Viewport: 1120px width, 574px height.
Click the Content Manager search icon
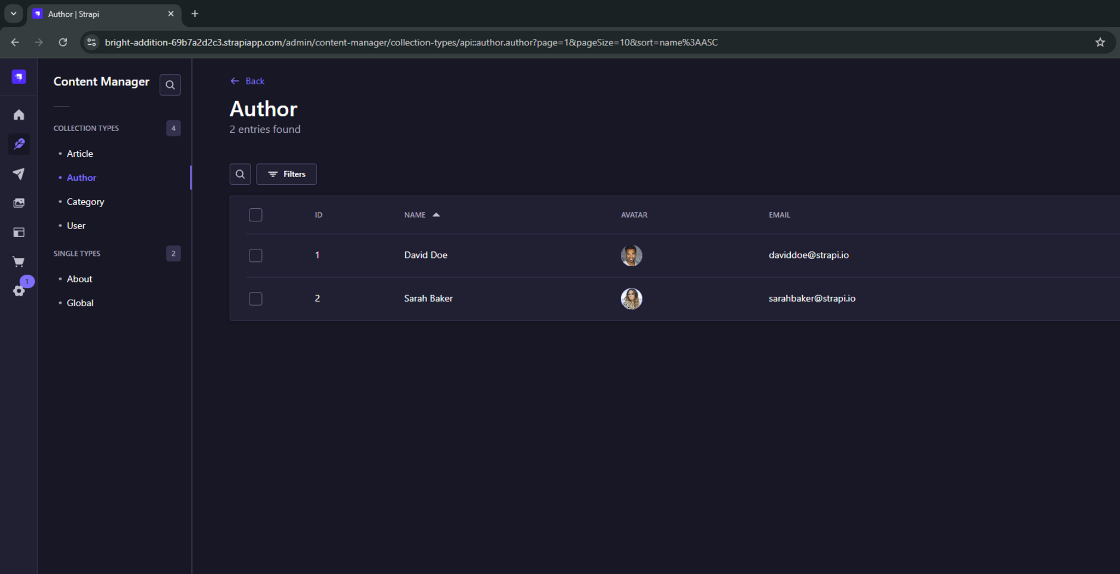coord(170,85)
